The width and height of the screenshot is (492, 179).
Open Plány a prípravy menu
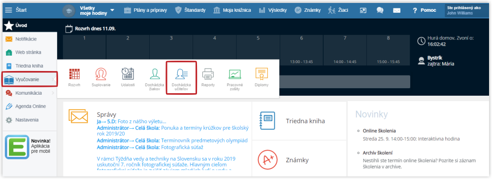click(x=145, y=10)
